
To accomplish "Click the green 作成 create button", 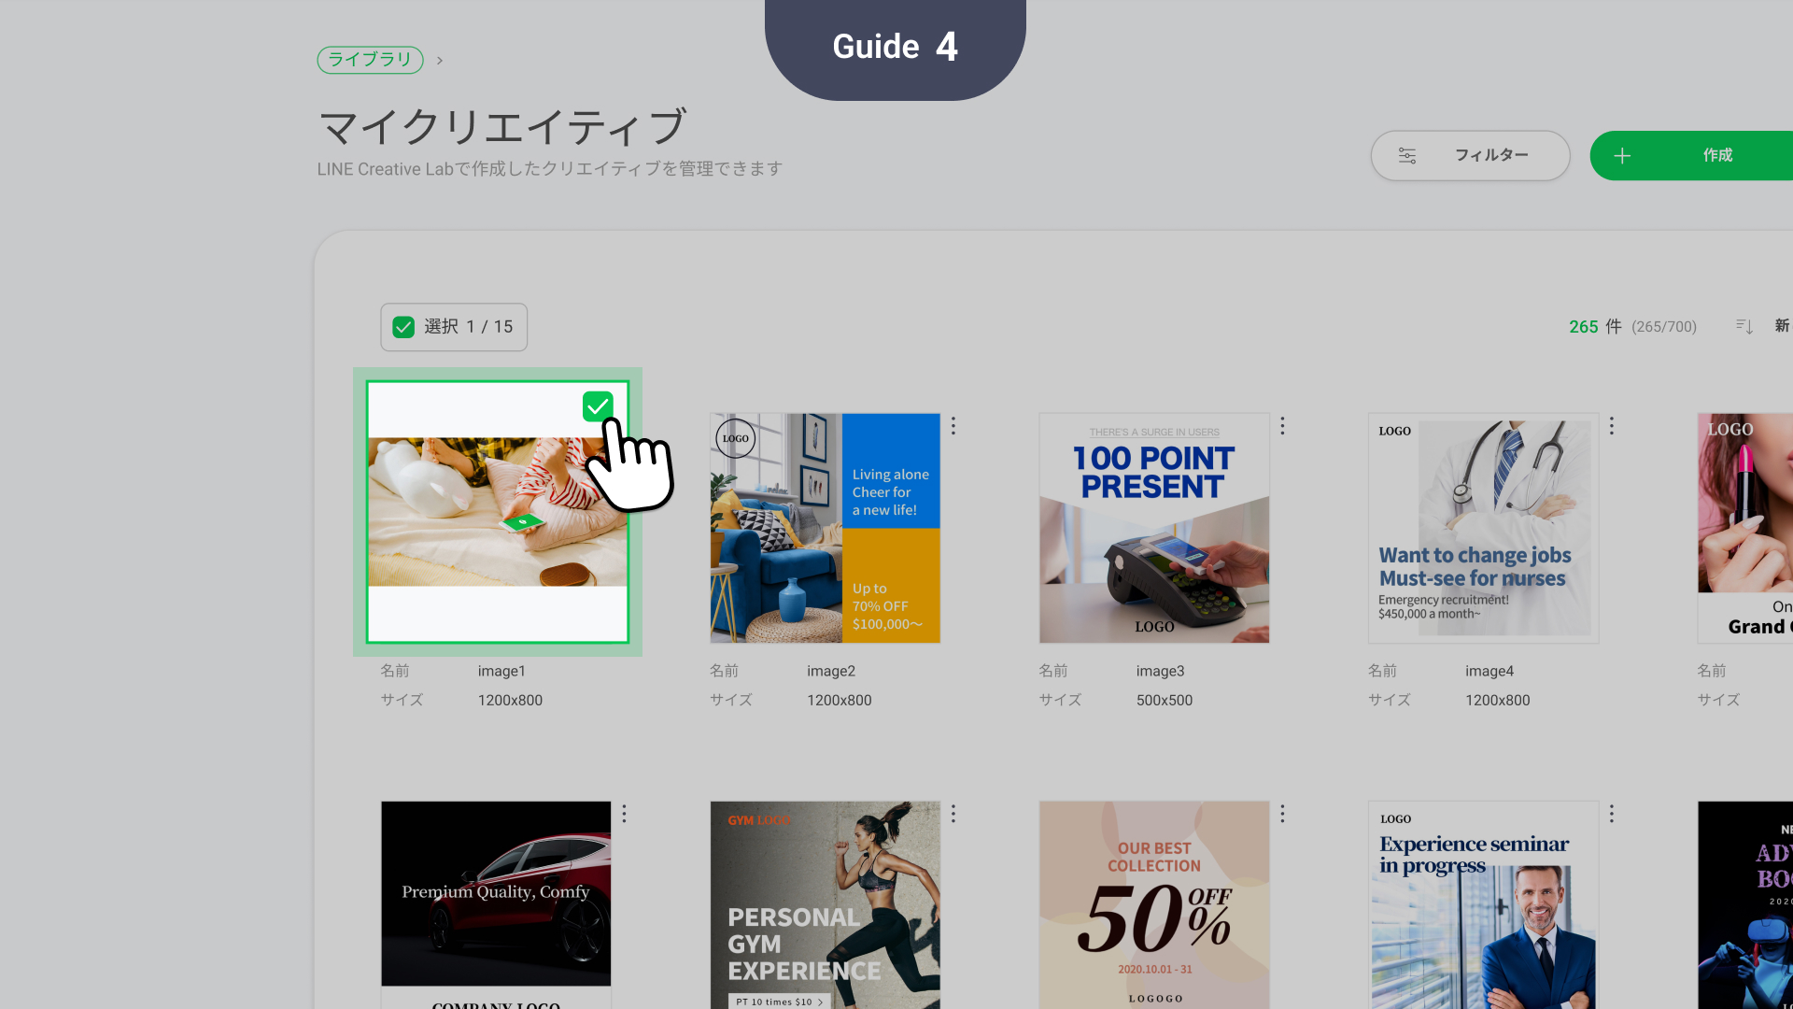I will 1691,155.
